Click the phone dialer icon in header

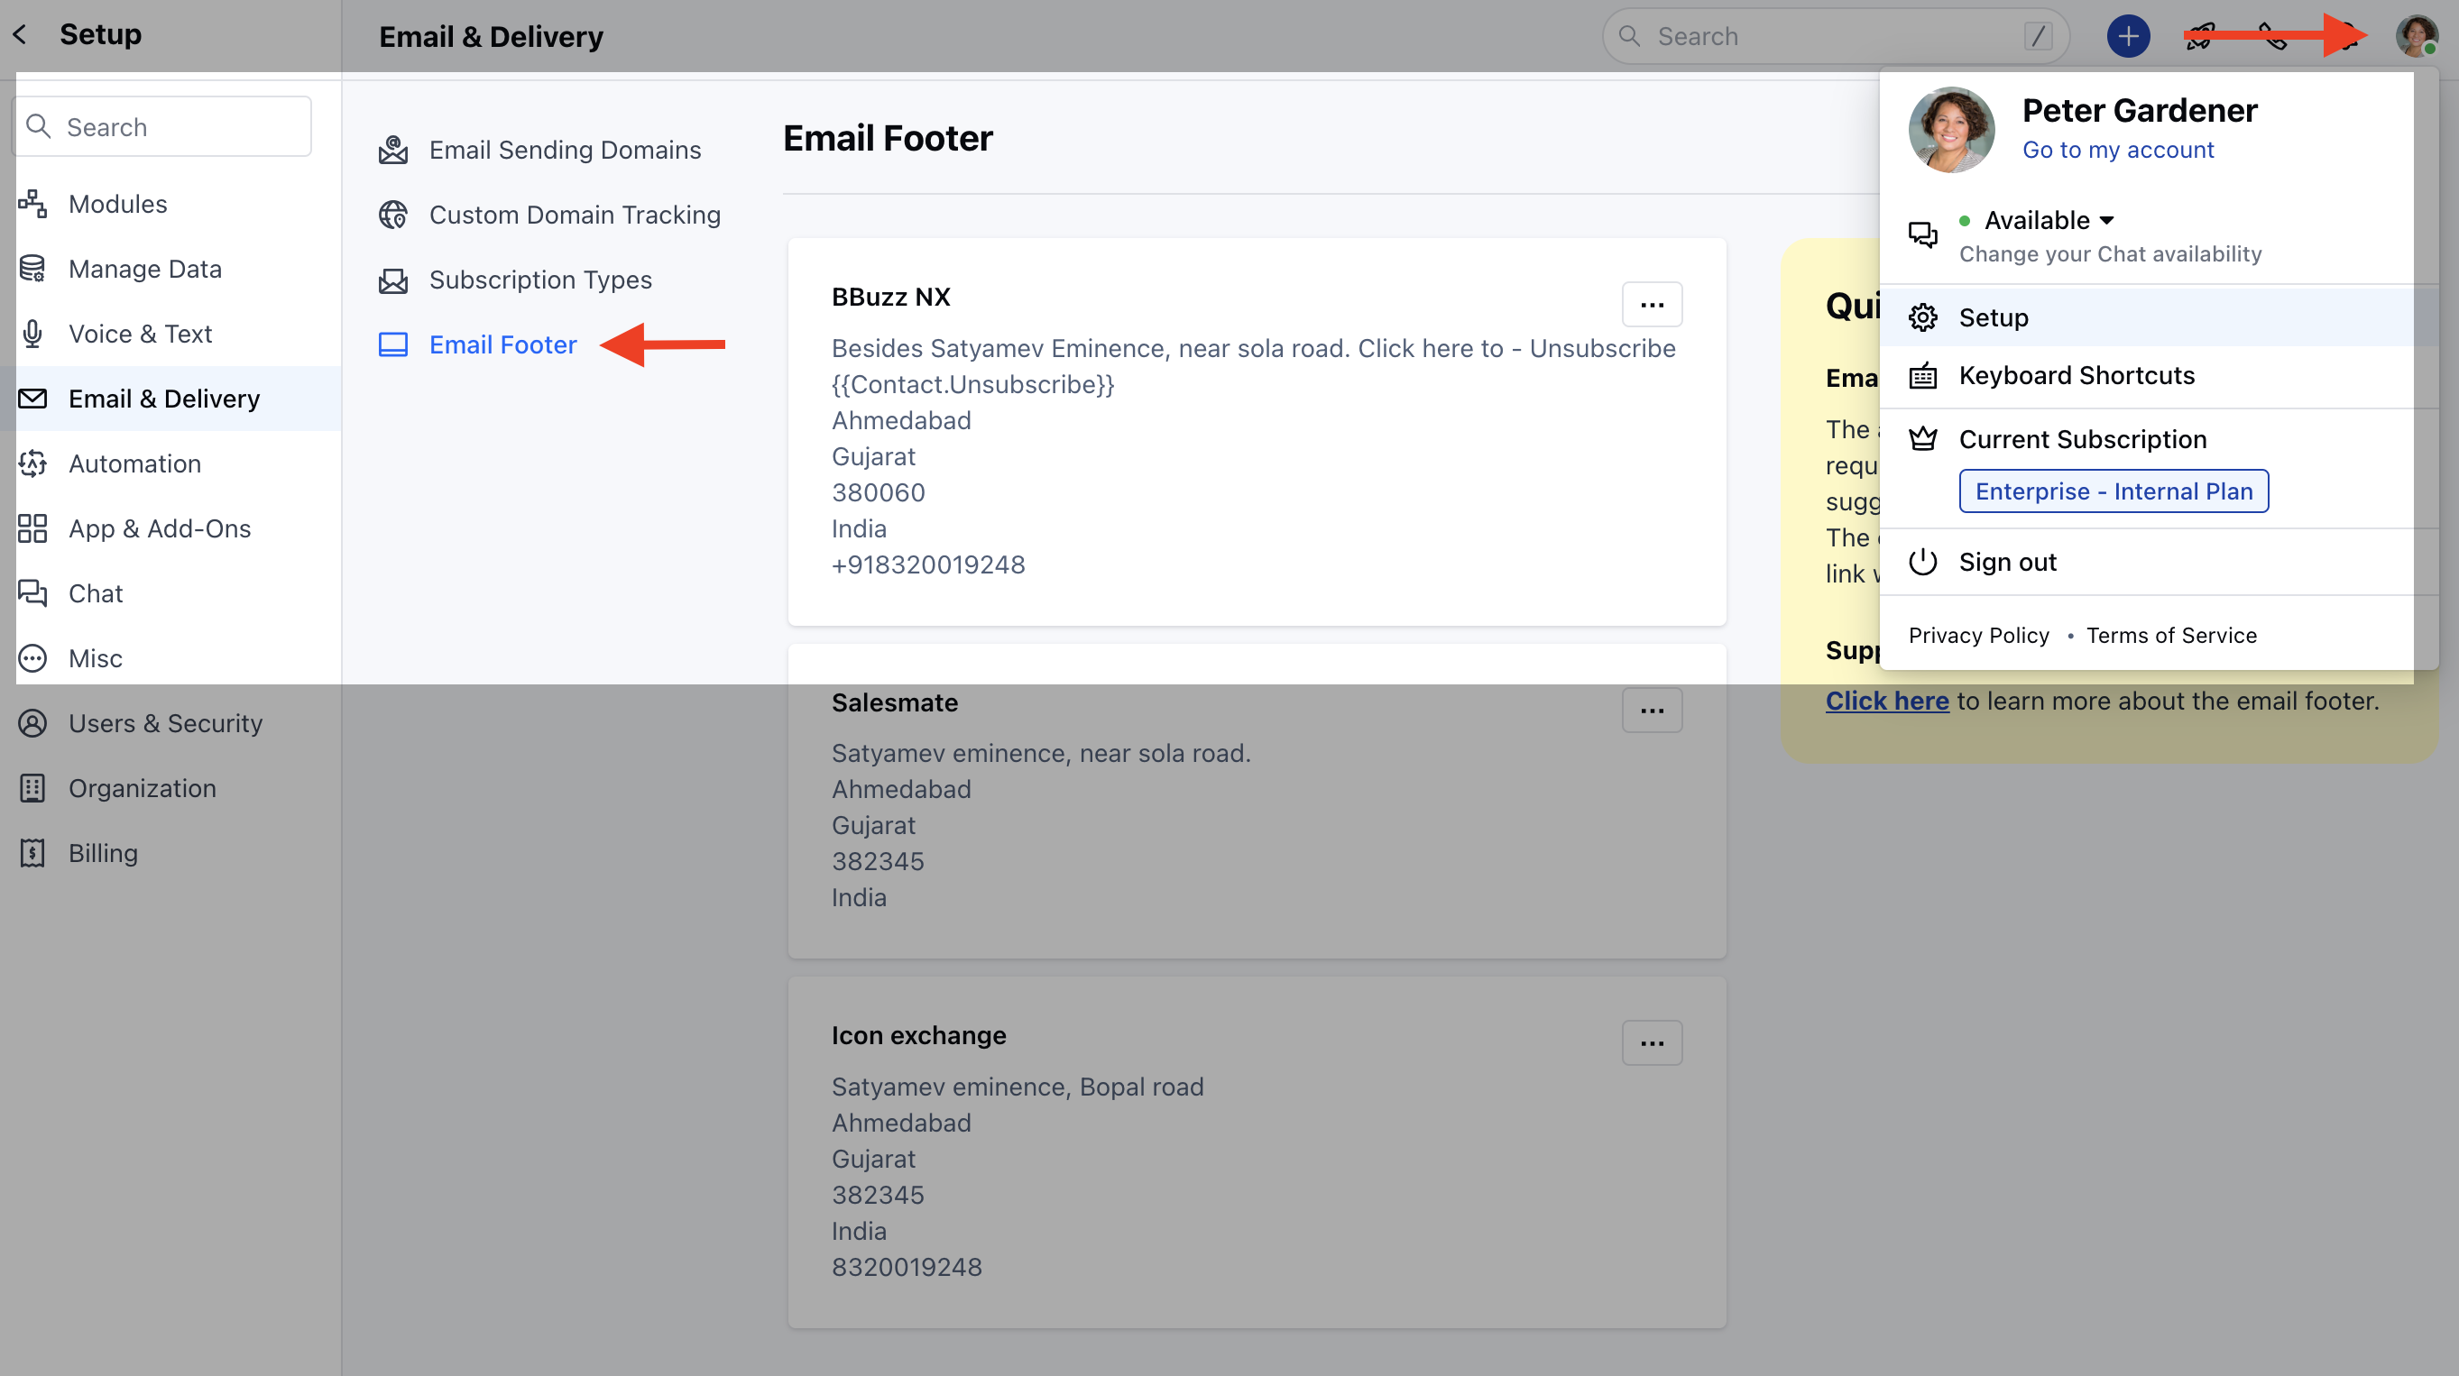2273,36
